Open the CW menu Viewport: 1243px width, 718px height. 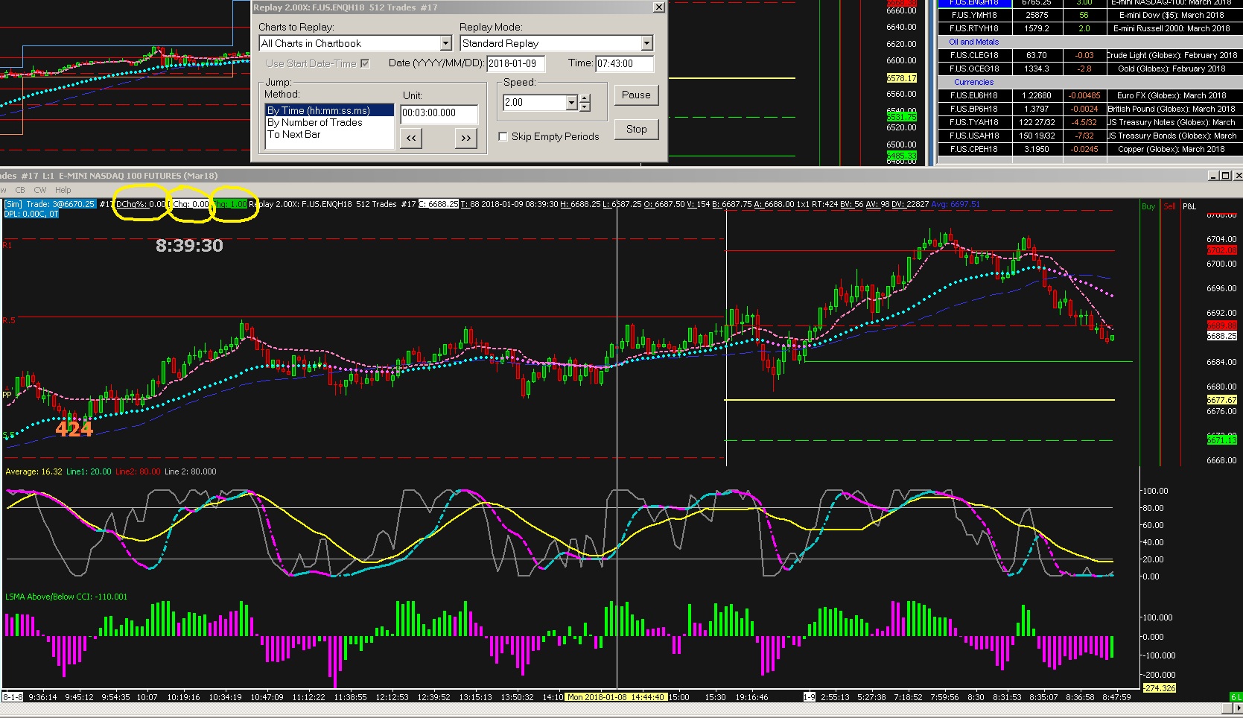click(40, 190)
